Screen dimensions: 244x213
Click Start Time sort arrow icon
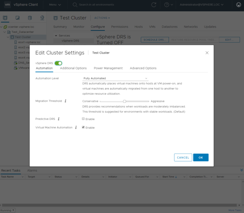click(176, 177)
